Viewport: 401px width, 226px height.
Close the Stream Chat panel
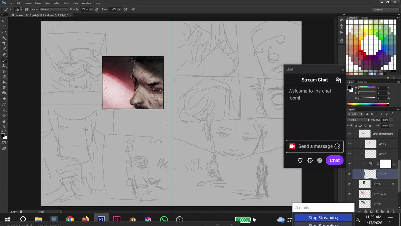click(x=343, y=70)
